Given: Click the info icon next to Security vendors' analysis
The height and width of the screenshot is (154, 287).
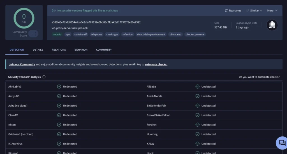Looking at the screenshot, I should [44, 77].
